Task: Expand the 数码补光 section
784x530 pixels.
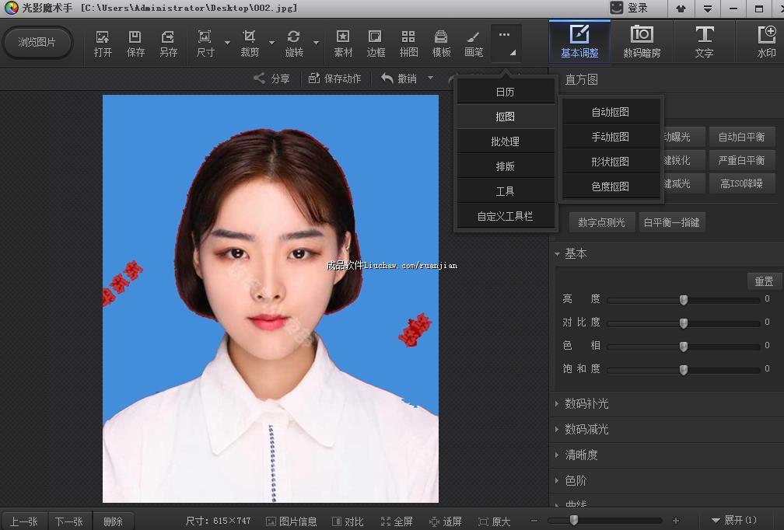Action: [586, 404]
